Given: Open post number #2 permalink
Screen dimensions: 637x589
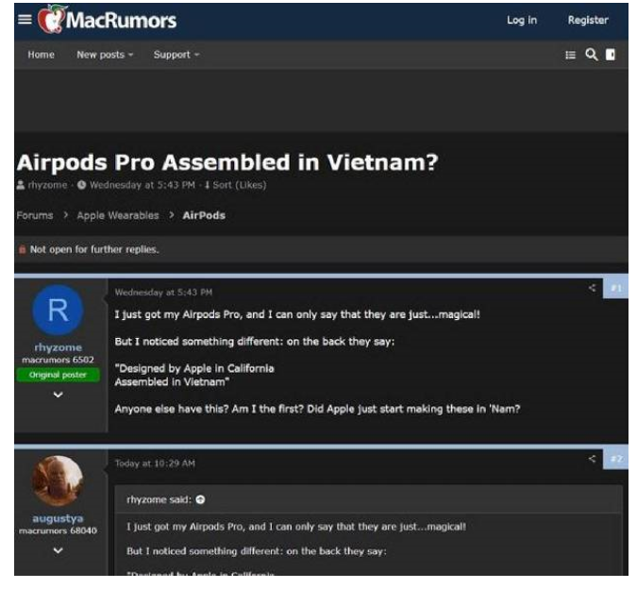Looking at the screenshot, I should point(616,459).
